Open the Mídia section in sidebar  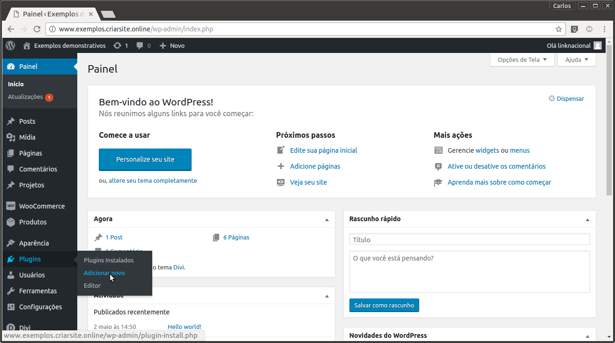tap(27, 137)
